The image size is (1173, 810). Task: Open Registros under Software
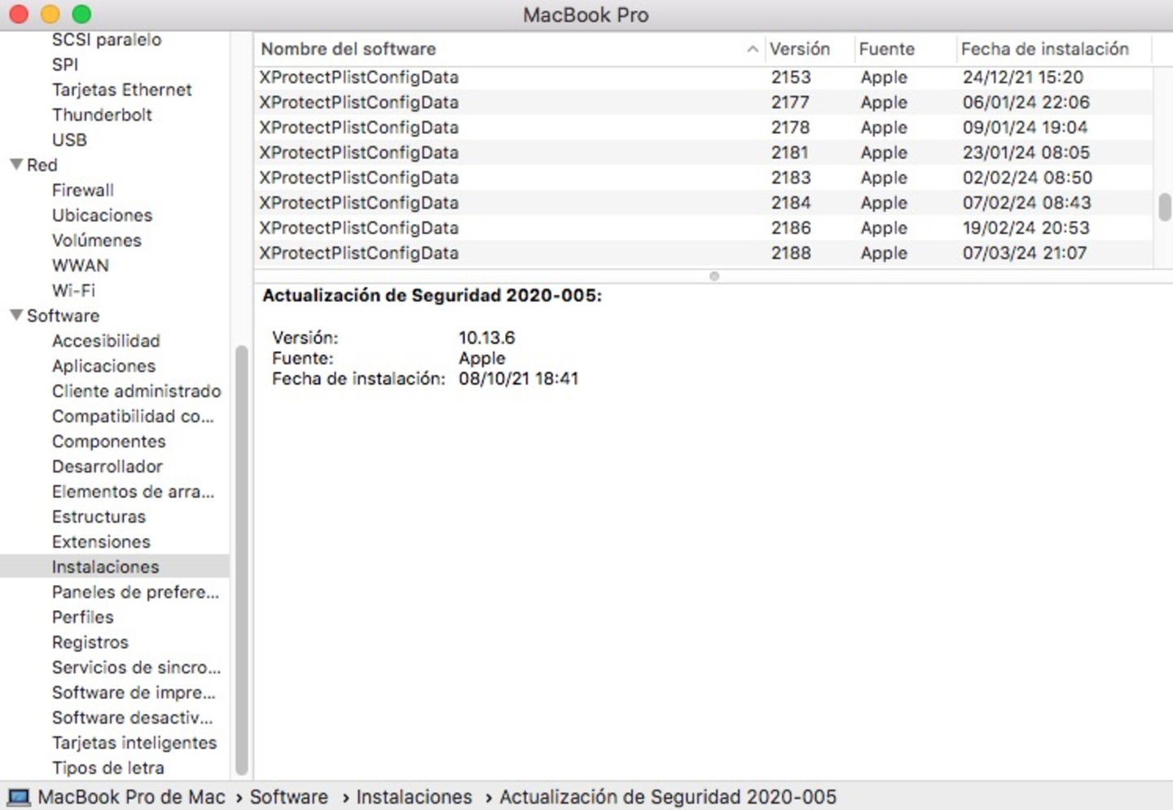click(90, 642)
